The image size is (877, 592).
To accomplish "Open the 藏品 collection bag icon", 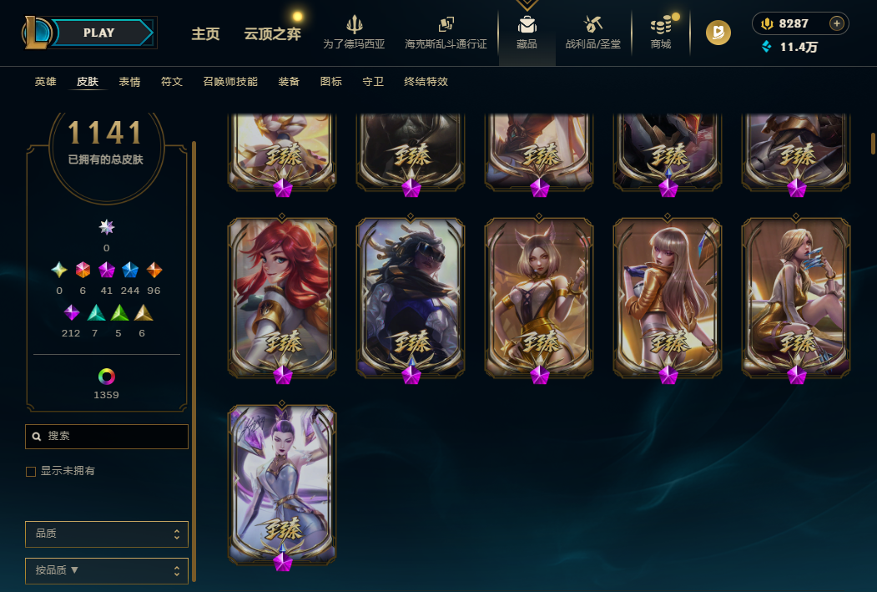I will 527,24.
